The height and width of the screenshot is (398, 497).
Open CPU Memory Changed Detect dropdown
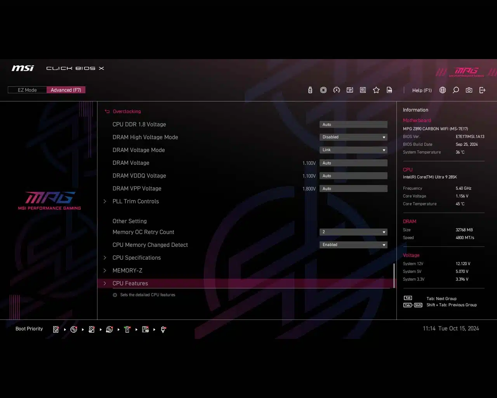pos(353,245)
